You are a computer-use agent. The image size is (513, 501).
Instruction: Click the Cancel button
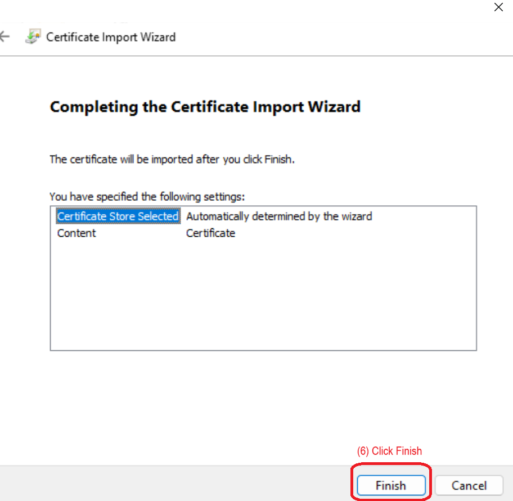(x=469, y=485)
